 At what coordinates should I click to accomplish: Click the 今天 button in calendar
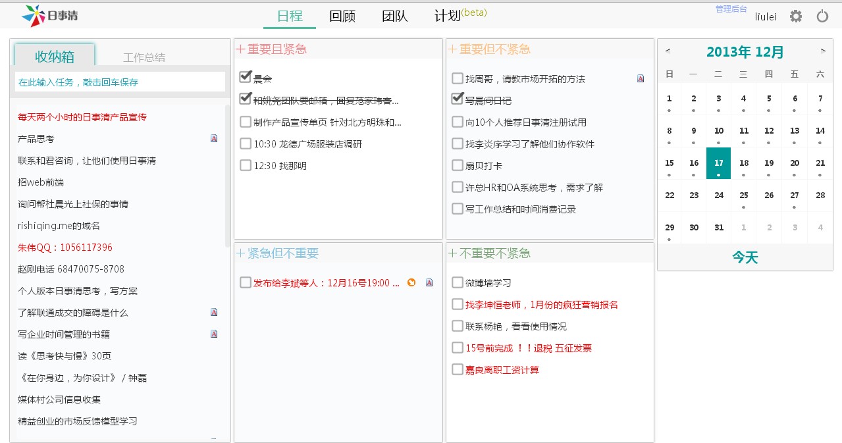pos(745,257)
